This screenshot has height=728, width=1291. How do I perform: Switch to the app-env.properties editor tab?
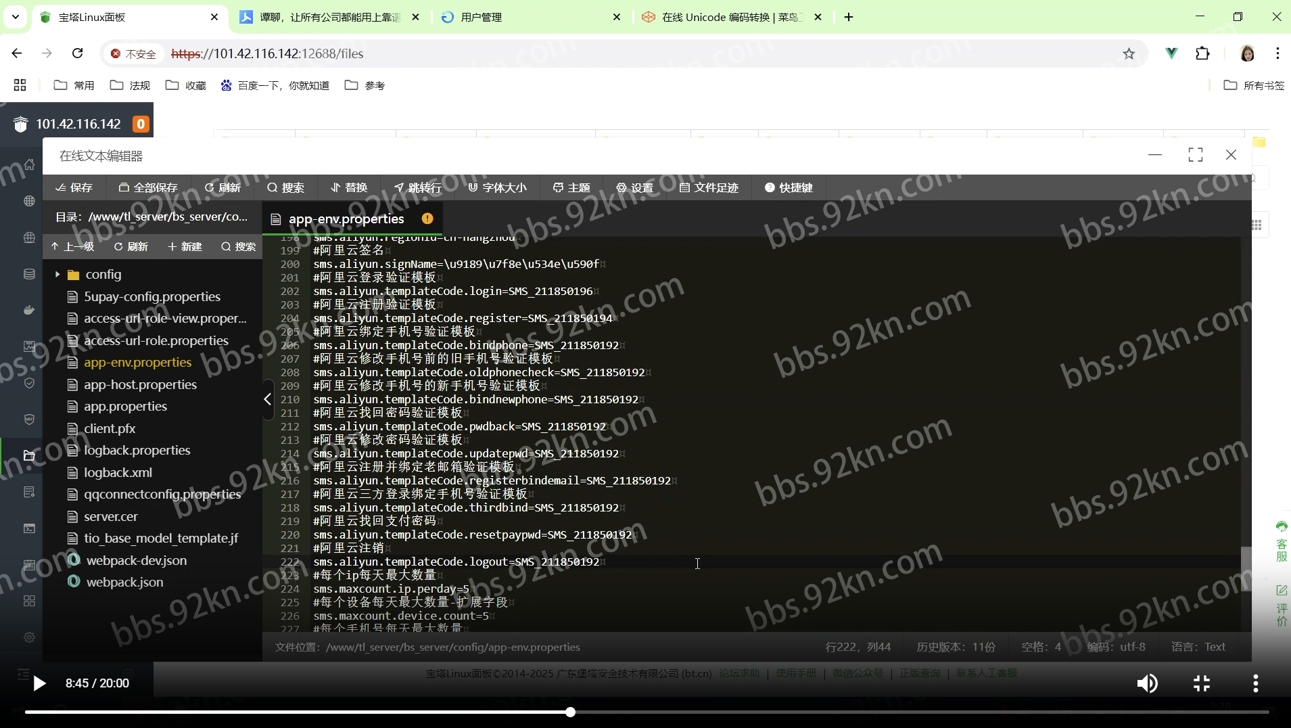point(346,219)
